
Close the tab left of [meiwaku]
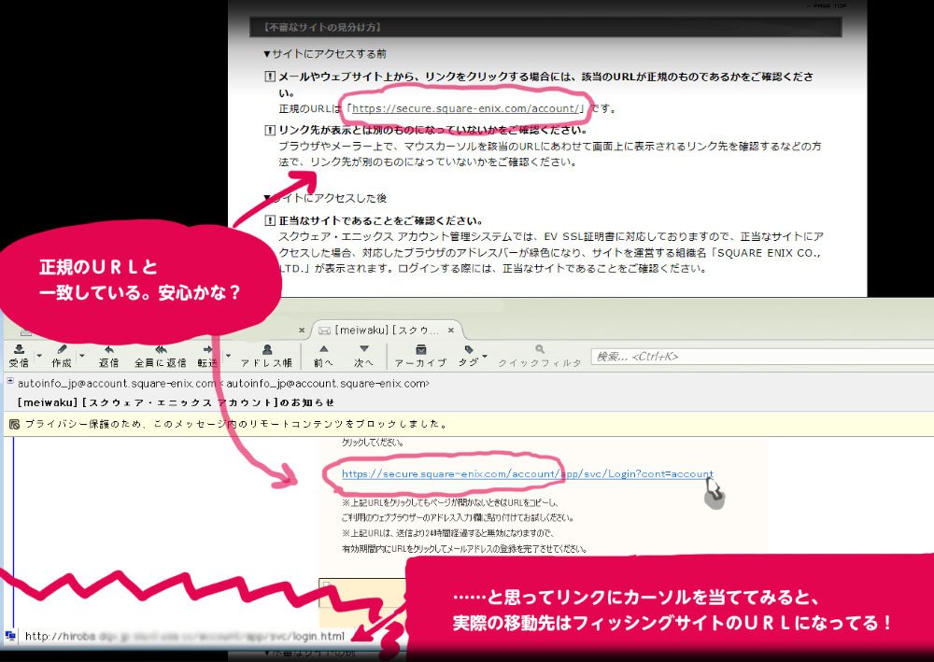(x=302, y=330)
